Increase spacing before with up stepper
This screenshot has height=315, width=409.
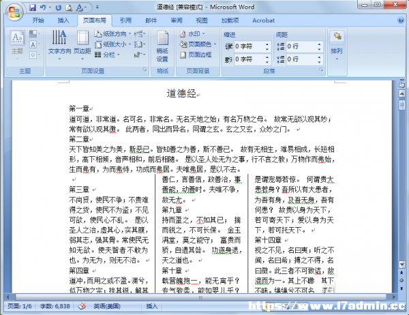coord(319,44)
